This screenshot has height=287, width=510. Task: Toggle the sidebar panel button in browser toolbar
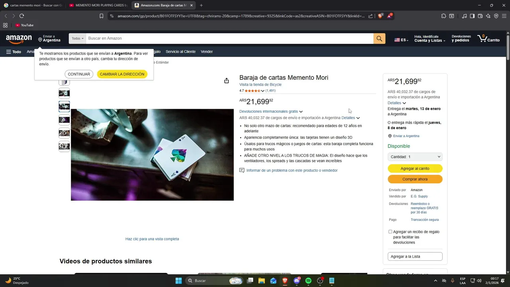[x=472, y=16]
